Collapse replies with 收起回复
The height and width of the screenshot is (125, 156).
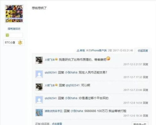pos(143,51)
